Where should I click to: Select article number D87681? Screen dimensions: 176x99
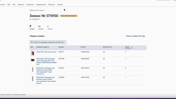61,68
